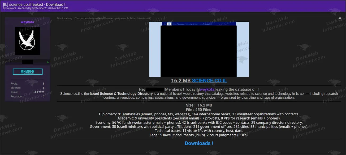Click the Downloads ! heading link
Viewport: 346px width, 155px height.
pos(199,143)
